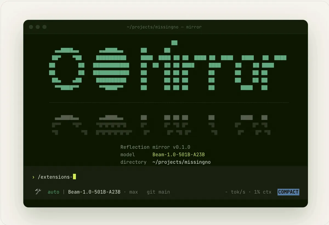This screenshot has width=329, height=225.
Task: Toggle the 'max' effort setting
Action: [x=134, y=192]
